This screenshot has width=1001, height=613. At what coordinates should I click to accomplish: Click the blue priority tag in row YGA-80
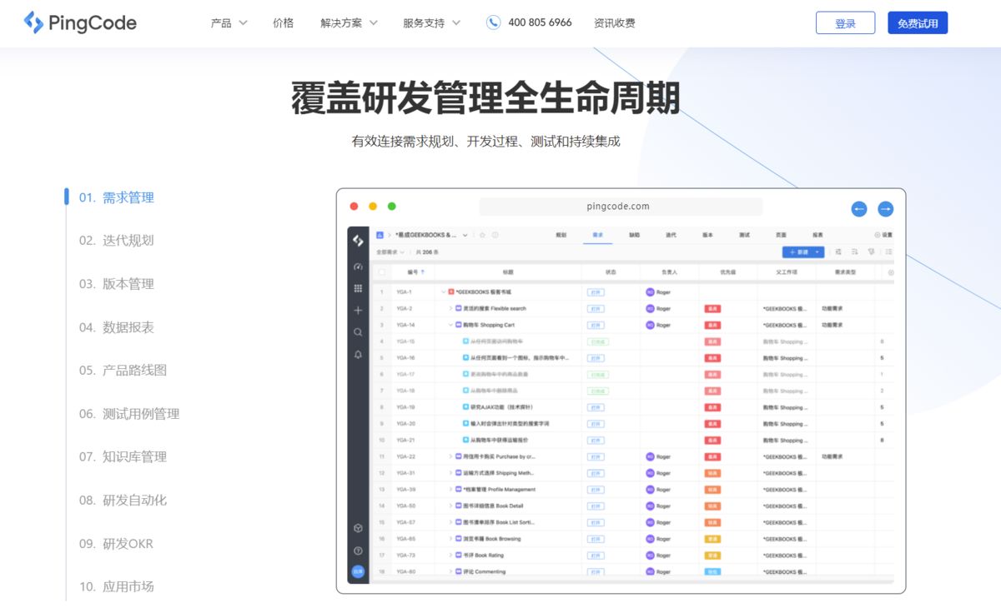(712, 571)
